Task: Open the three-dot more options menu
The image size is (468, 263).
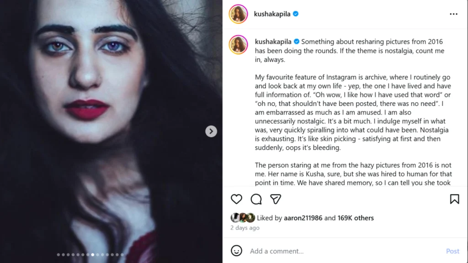Action: 453,14
